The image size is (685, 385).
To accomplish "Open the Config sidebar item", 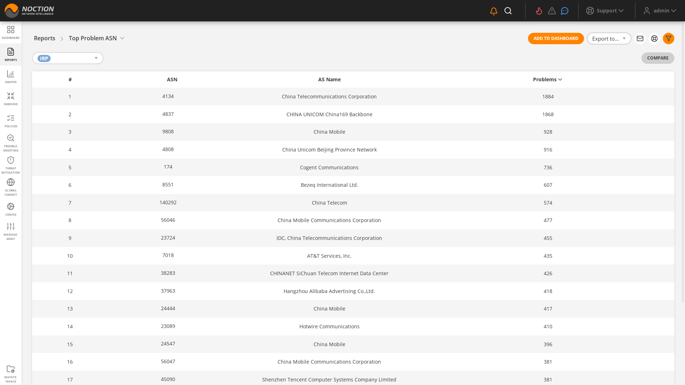I will [11, 209].
